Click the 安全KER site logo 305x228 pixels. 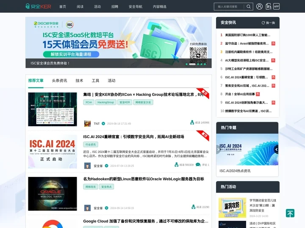click(x=38, y=6)
